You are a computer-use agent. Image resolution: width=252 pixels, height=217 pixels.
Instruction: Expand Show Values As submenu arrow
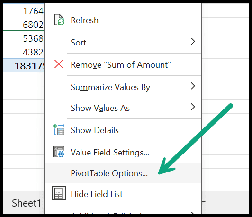coord(193,107)
